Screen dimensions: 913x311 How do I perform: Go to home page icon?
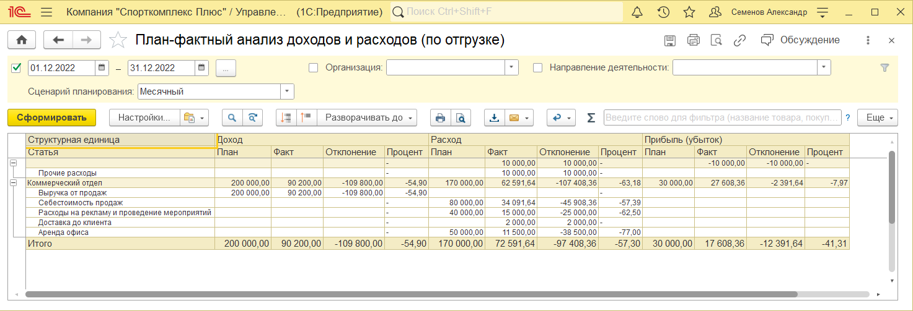(x=22, y=40)
